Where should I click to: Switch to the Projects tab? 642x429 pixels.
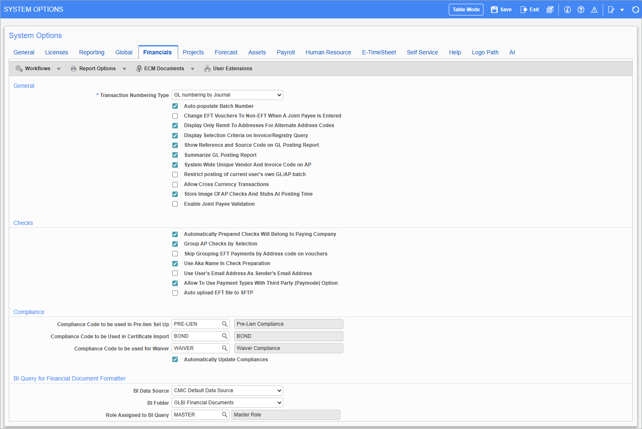[193, 52]
